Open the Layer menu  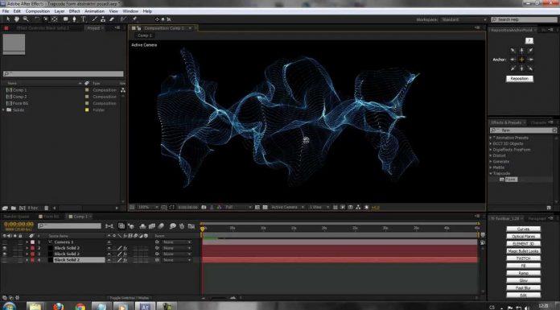[x=60, y=11]
